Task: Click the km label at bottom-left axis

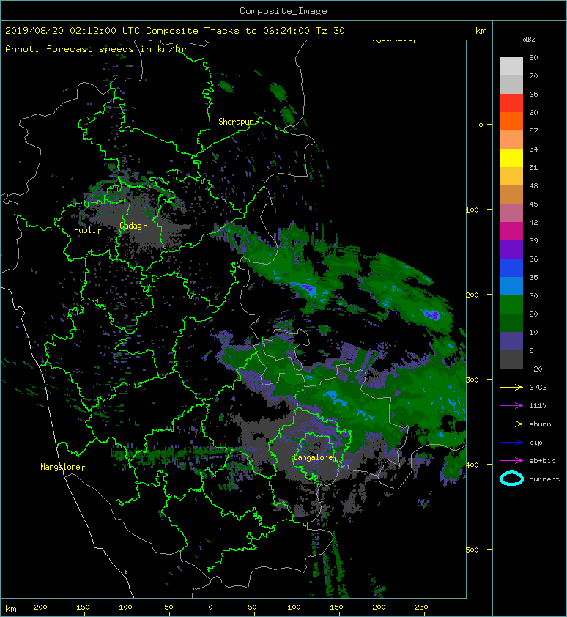Action: 11,609
